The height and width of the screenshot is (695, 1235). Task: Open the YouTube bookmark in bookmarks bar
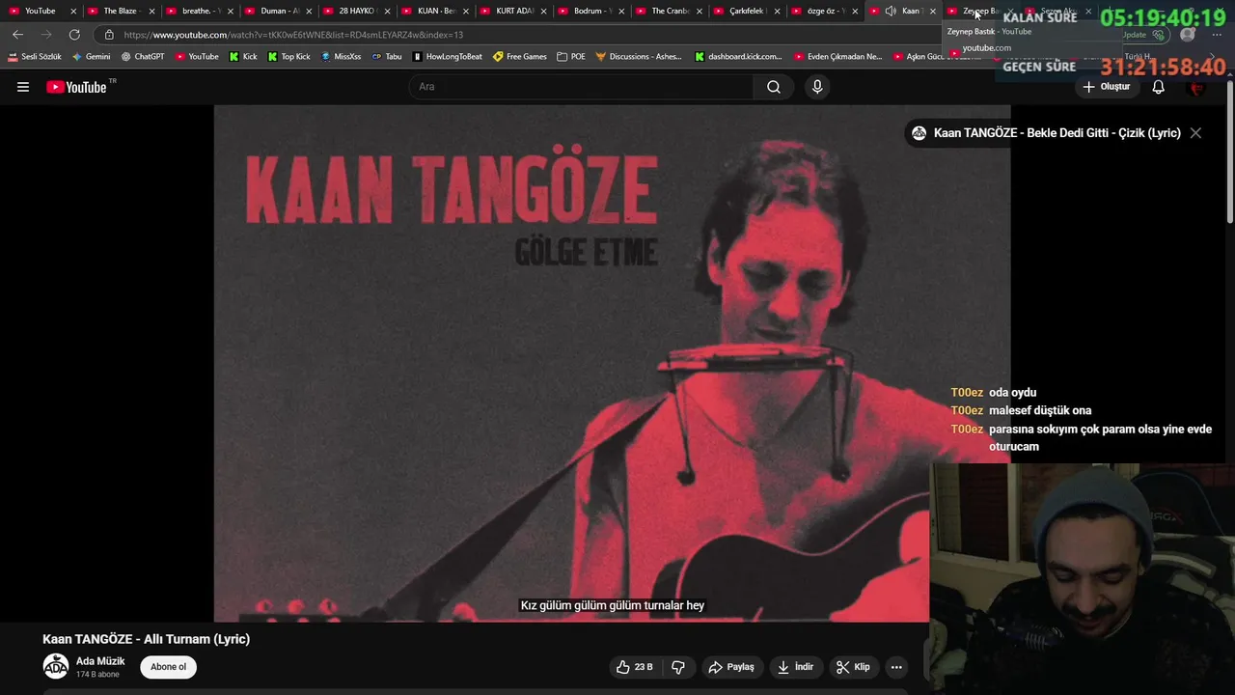coord(197,56)
